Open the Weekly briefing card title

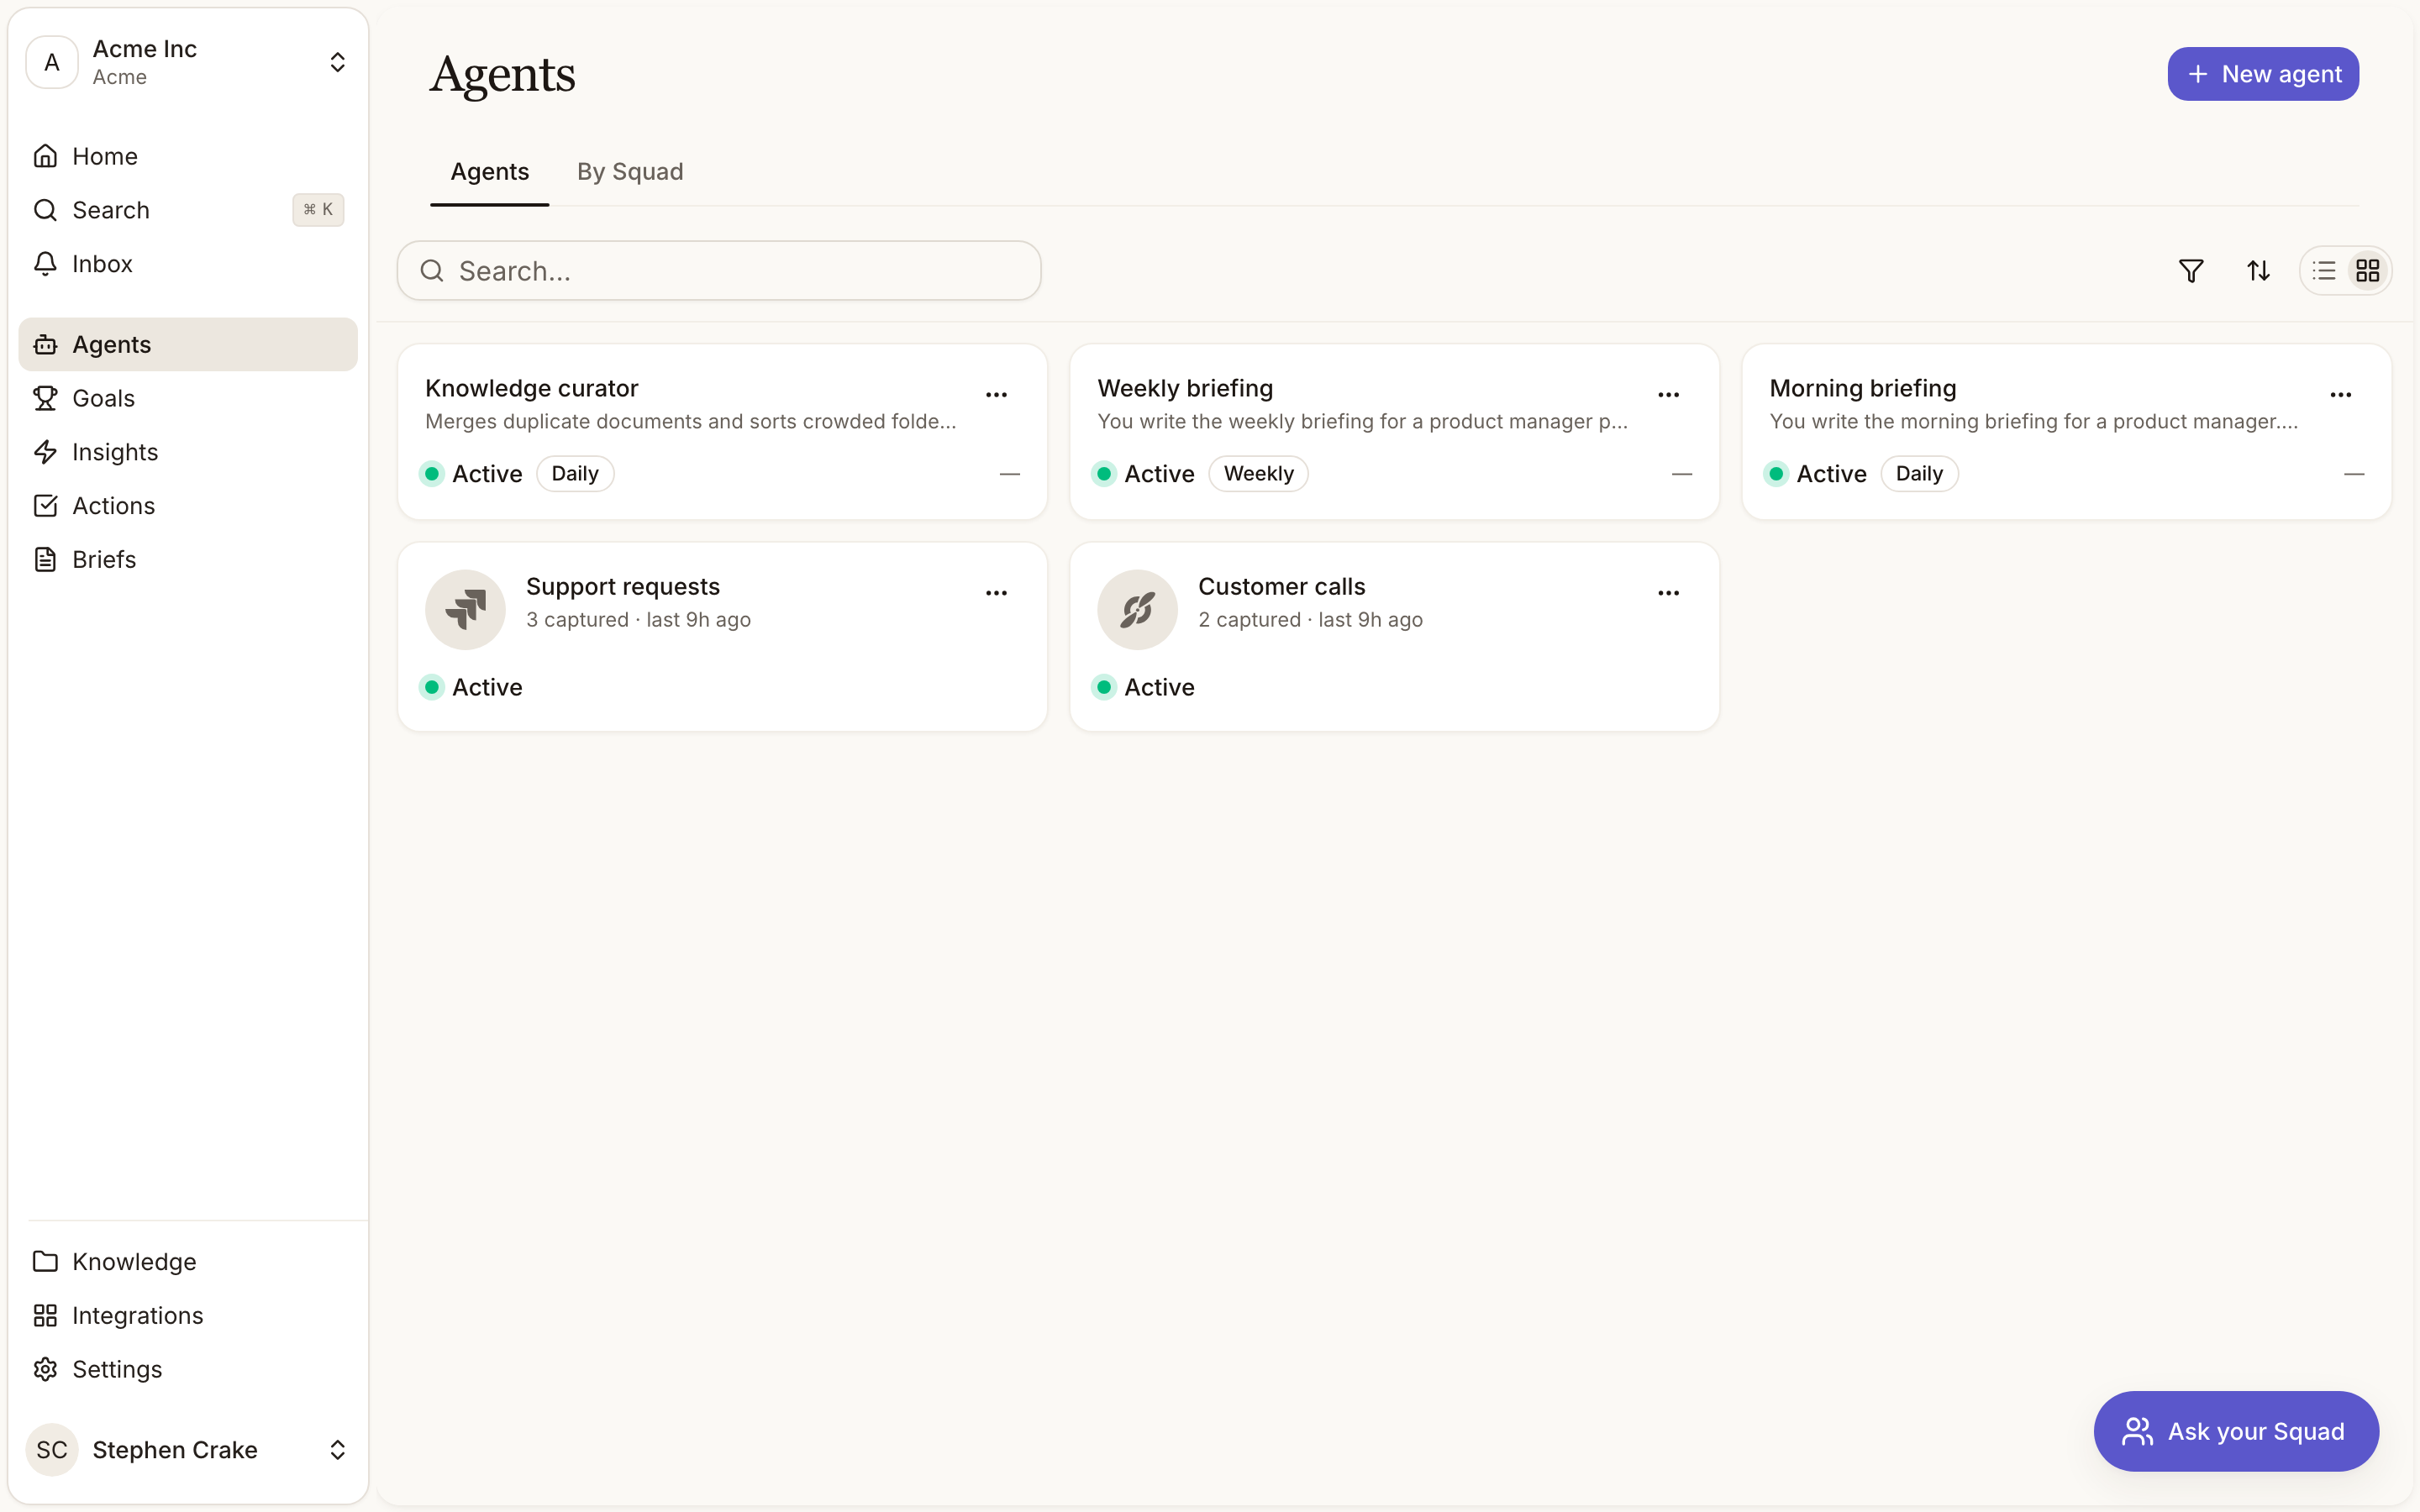1185,388
